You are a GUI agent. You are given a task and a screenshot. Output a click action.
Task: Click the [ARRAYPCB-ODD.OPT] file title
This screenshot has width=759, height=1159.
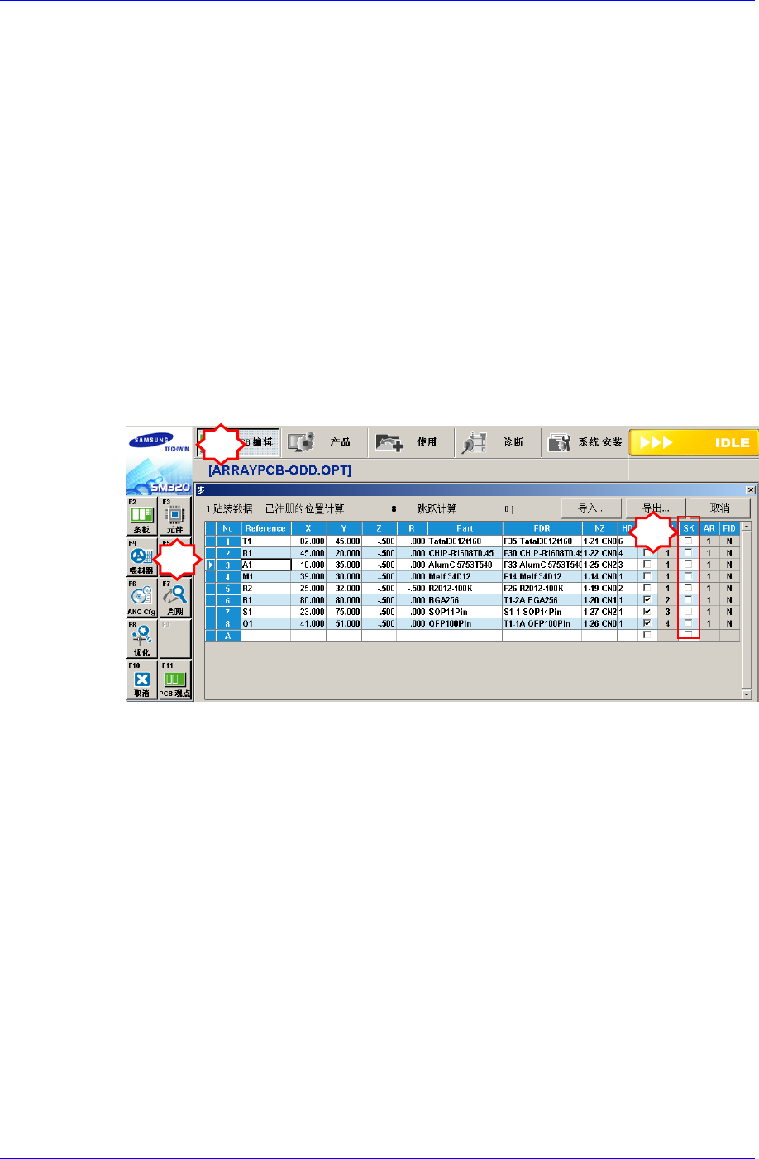point(279,470)
